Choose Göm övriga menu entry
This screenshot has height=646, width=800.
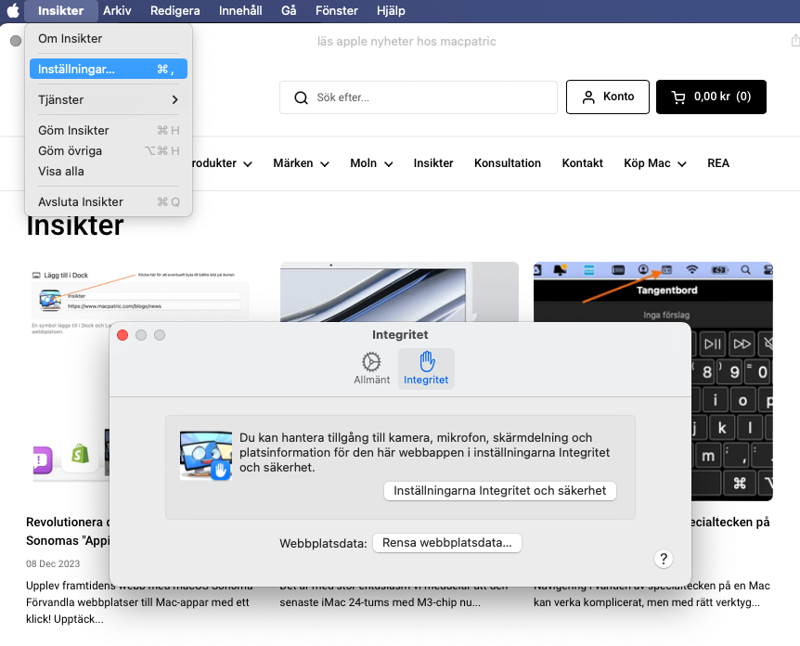(109, 150)
